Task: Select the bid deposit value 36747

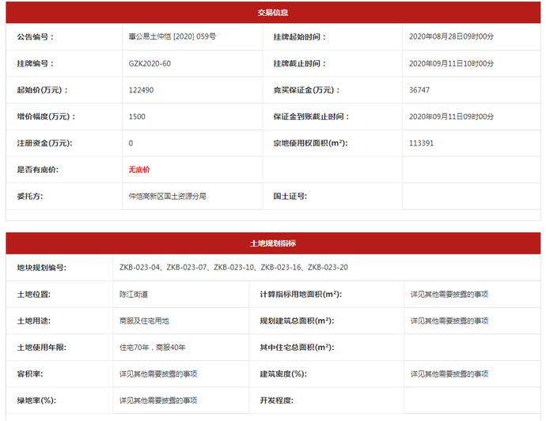Action: click(419, 90)
